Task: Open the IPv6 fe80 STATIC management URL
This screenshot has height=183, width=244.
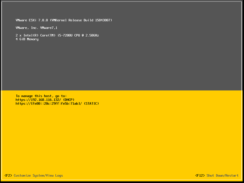Action: (57, 103)
